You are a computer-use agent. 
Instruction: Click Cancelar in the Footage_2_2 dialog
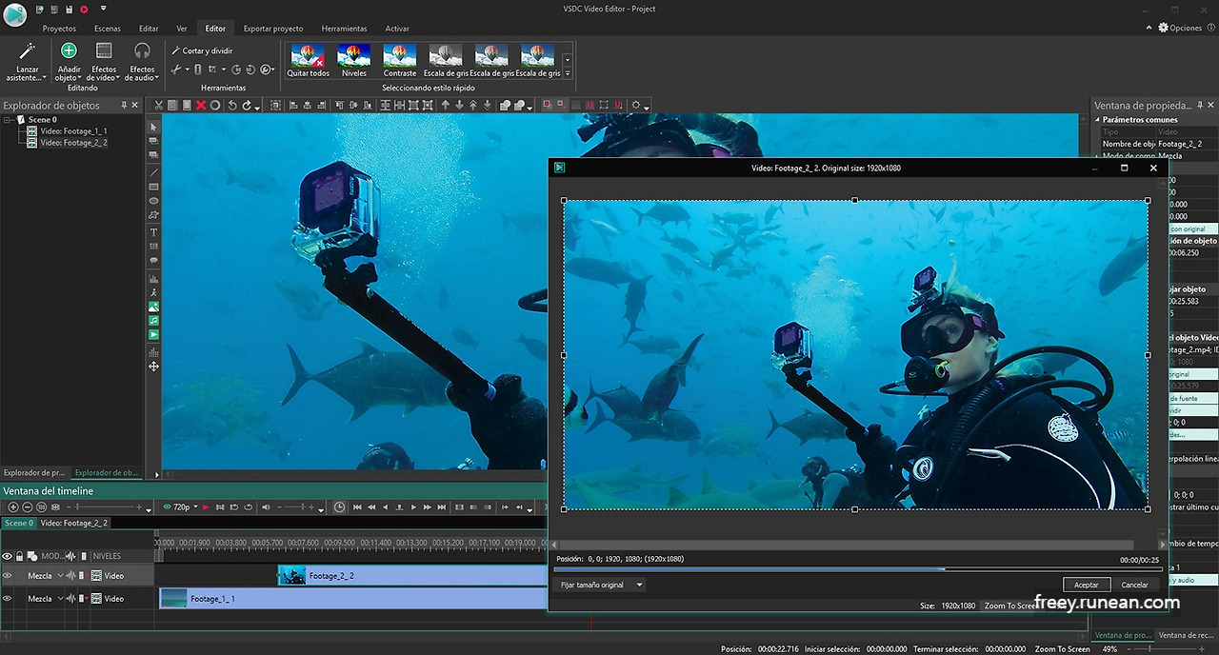click(x=1134, y=585)
